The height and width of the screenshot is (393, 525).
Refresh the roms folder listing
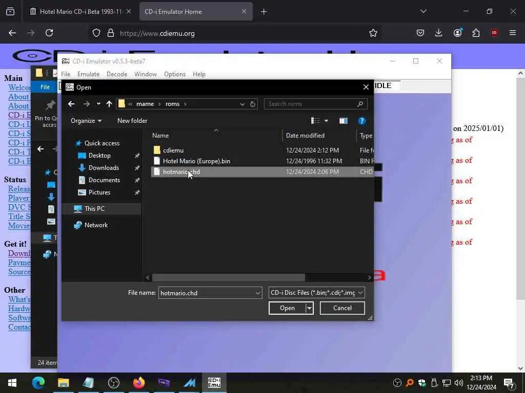(252, 104)
